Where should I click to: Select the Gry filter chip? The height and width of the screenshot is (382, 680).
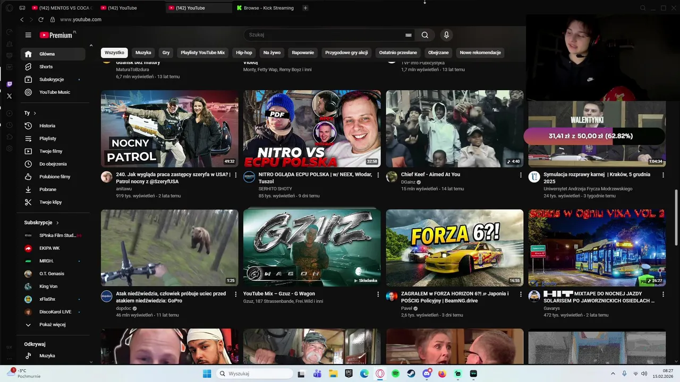(x=166, y=53)
